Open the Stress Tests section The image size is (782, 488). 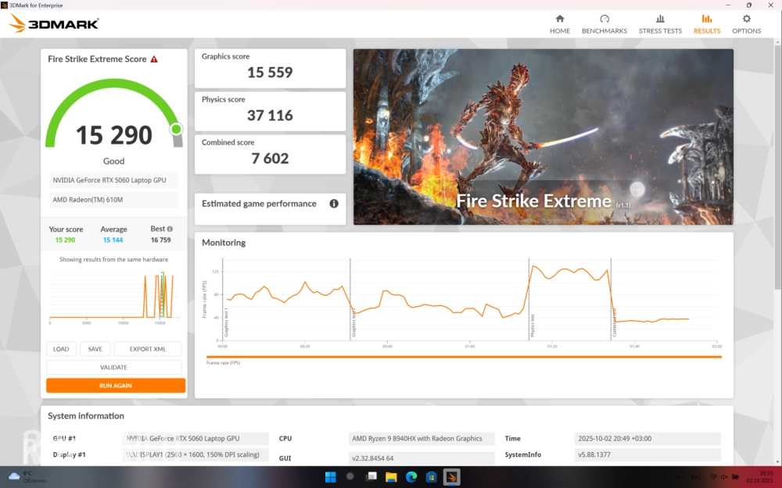(660, 19)
